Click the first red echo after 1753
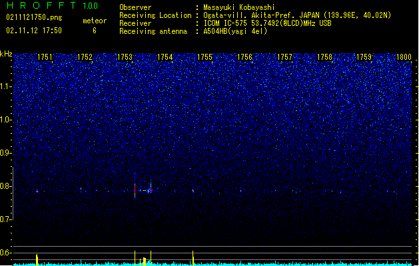The image size is (419, 266). pos(135,189)
